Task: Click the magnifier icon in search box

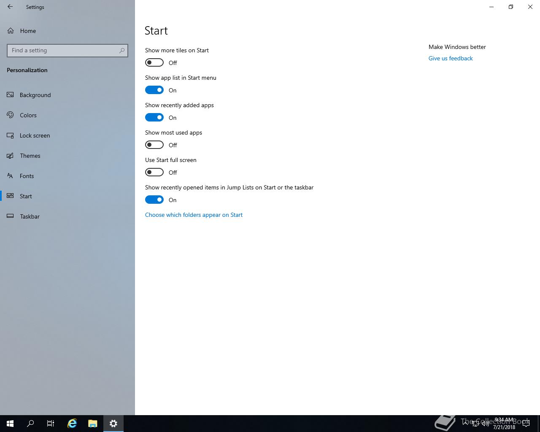Action: click(x=122, y=50)
